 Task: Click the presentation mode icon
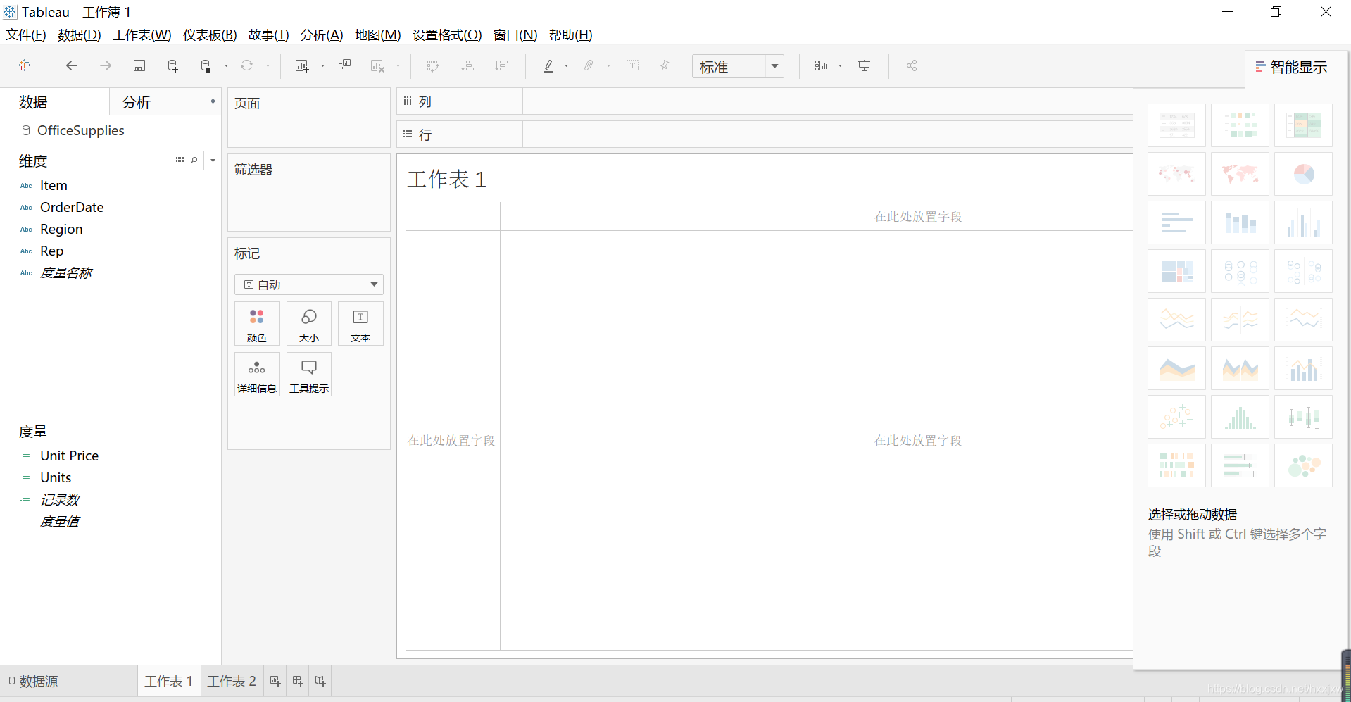[x=864, y=65]
